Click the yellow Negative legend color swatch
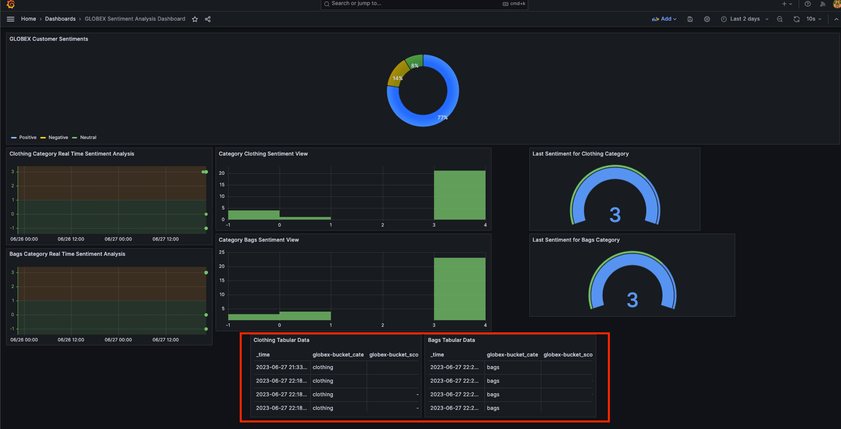Viewport: 841px width, 429px height. tap(43, 137)
